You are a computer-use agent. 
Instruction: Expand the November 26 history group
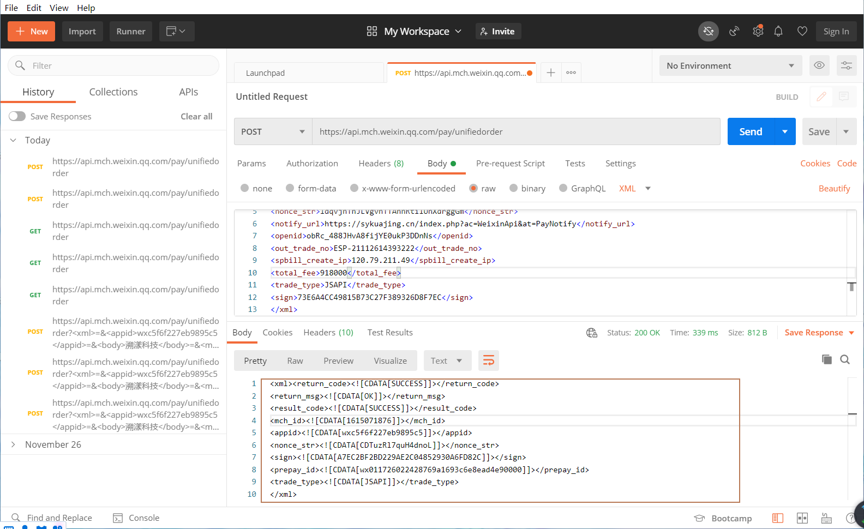[13, 444]
